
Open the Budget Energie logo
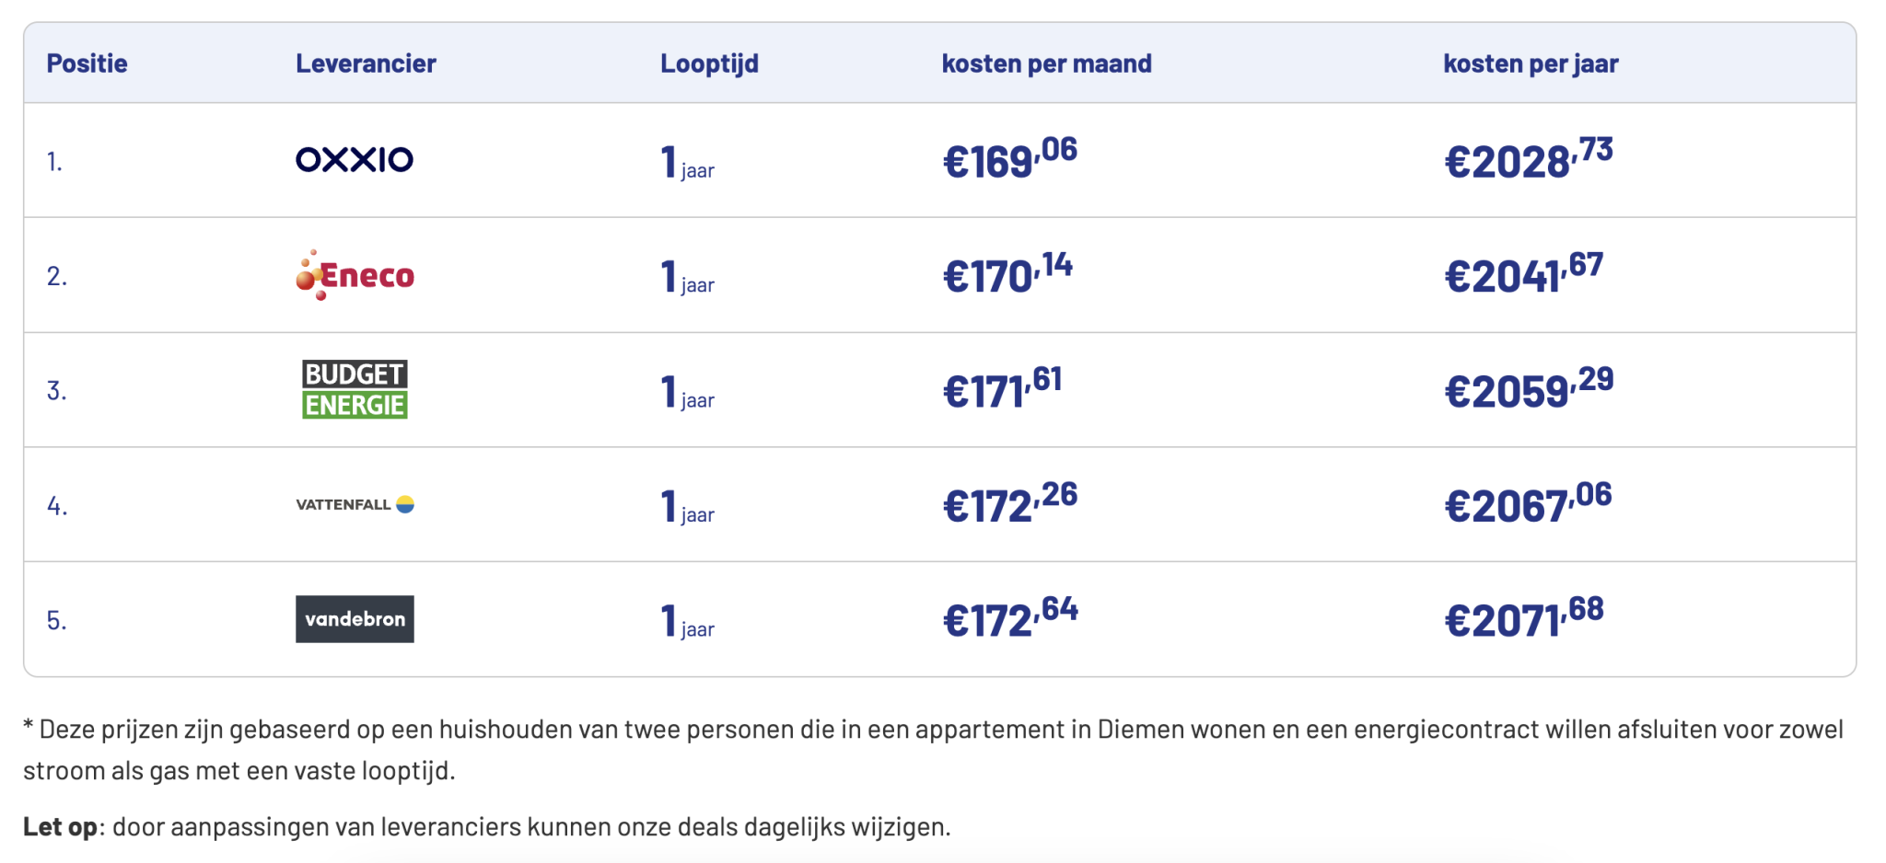355,389
